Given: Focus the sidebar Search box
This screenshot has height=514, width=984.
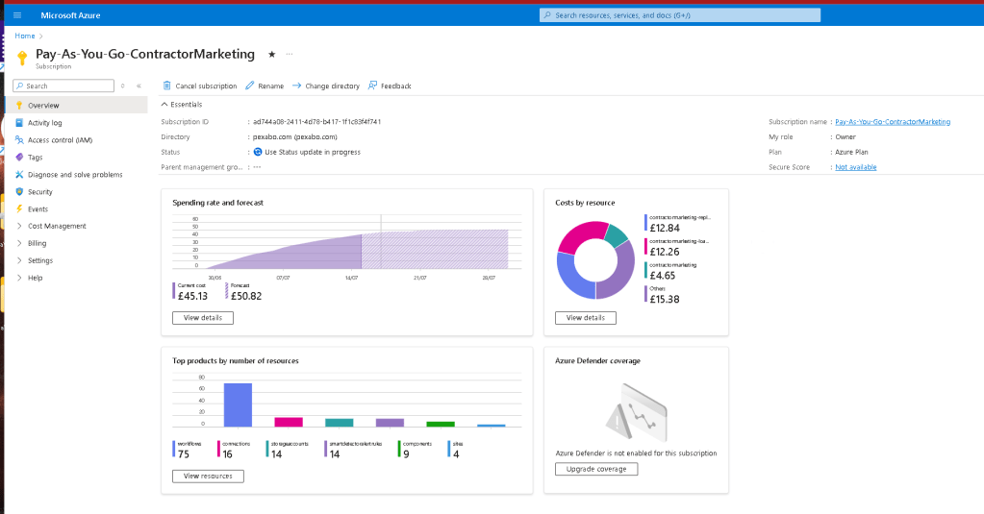Looking at the screenshot, I should (63, 86).
